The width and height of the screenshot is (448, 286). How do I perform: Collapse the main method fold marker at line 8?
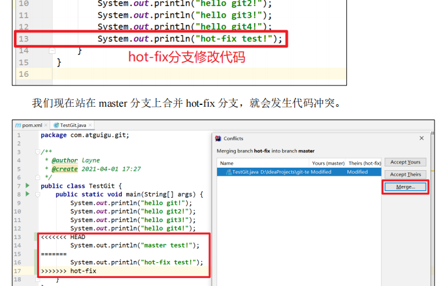pos(37,195)
